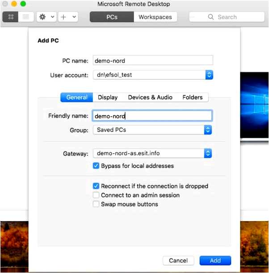Open the settings gear menu
Screen dimensions: 269x273
coord(42,17)
